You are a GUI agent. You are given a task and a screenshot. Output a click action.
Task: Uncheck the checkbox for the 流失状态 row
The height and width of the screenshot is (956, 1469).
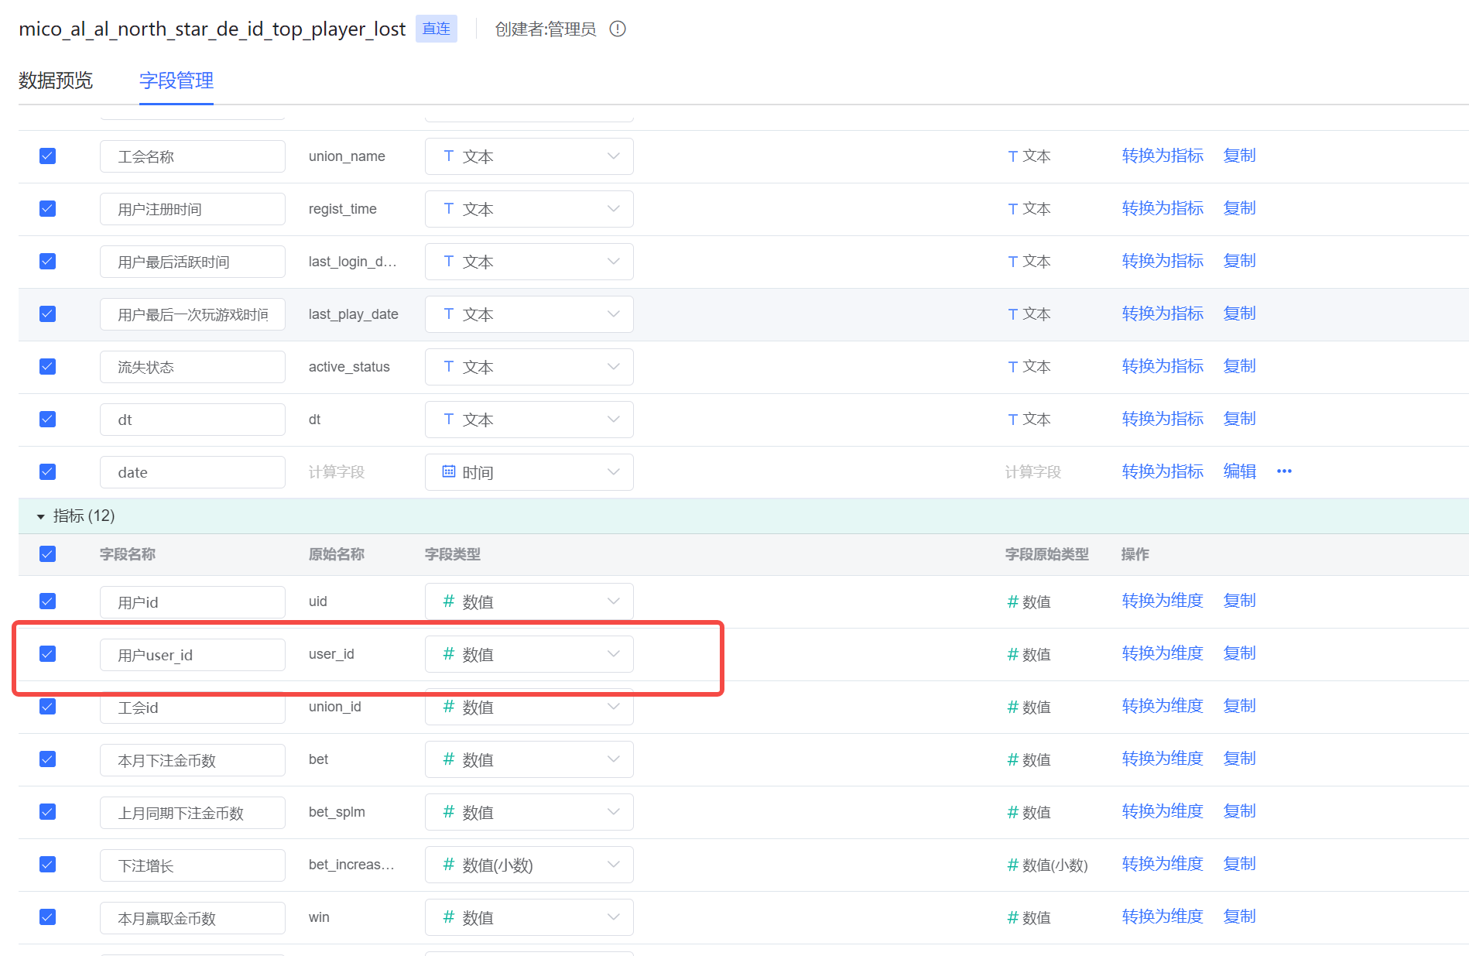47,366
